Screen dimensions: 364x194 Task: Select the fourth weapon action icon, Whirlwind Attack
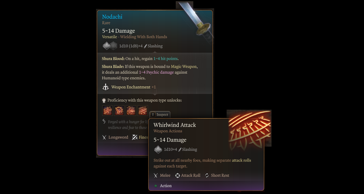click(x=143, y=111)
